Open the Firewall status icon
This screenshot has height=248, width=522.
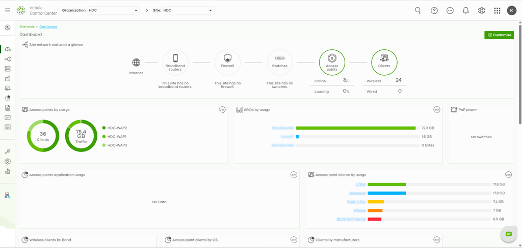point(227,63)
